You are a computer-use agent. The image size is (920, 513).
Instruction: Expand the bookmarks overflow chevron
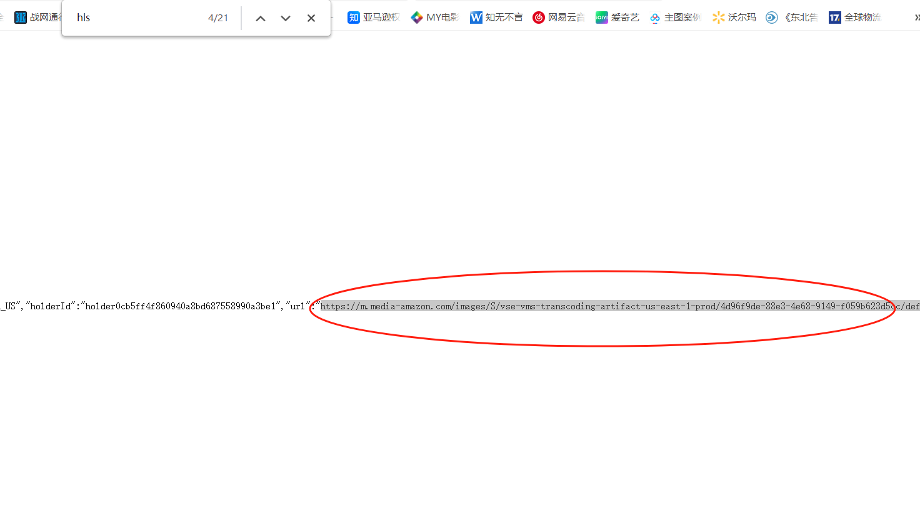[x=916, y=17]
